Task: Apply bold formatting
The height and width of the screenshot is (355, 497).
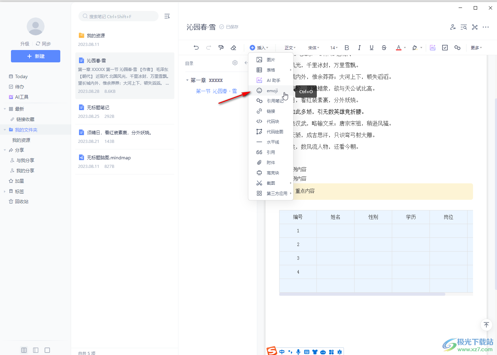Action: pyautogui.click(x=347, y=48)
